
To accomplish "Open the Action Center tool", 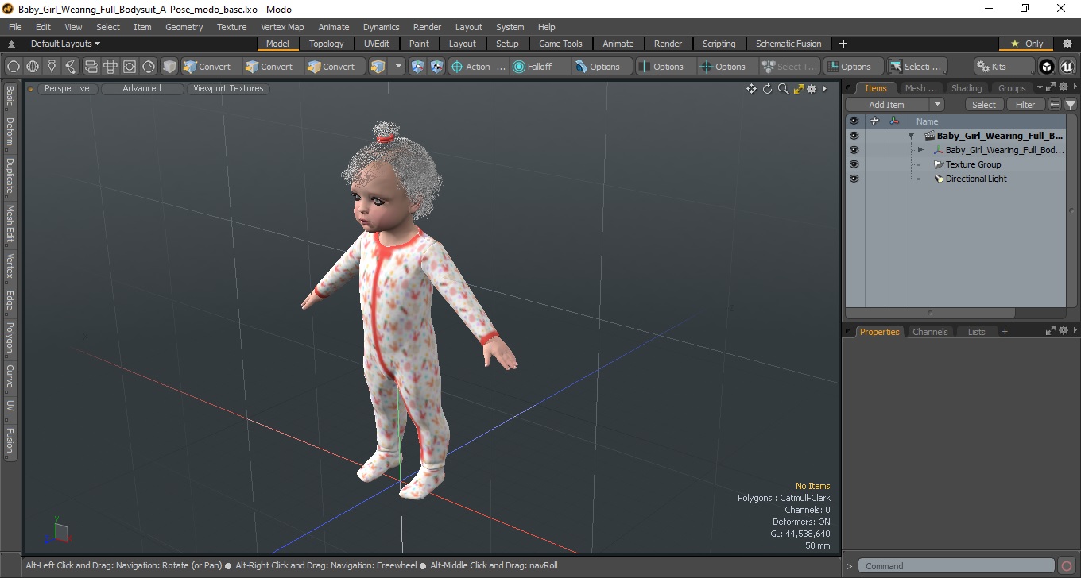I will [479, 67].
